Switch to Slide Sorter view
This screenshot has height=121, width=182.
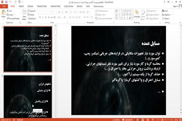[x=143, y=120]
